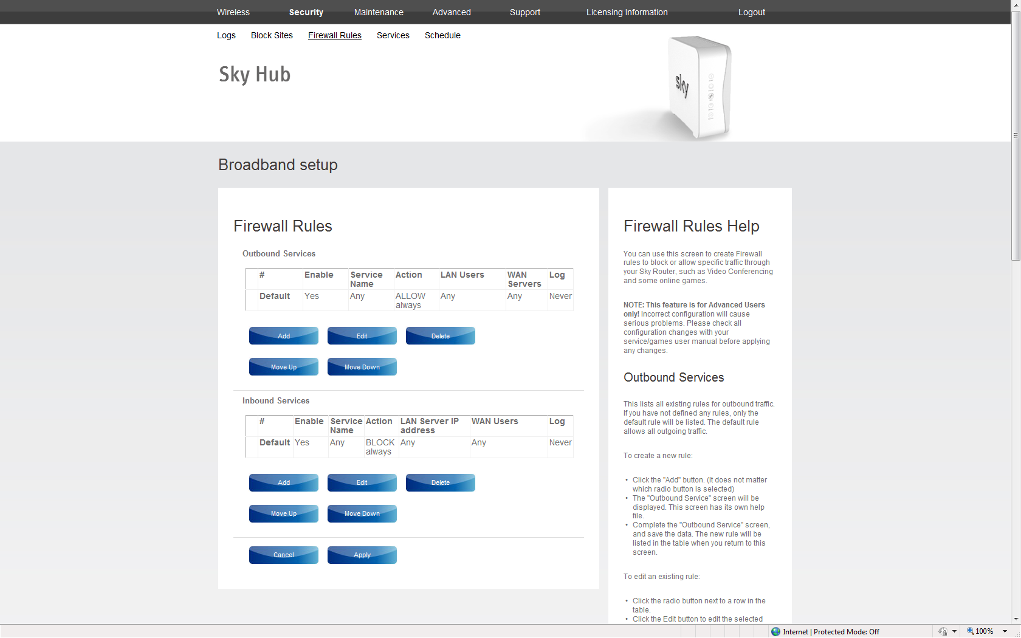
Task: Click the 'Broadband setup' heading
Action: [278, 165]
